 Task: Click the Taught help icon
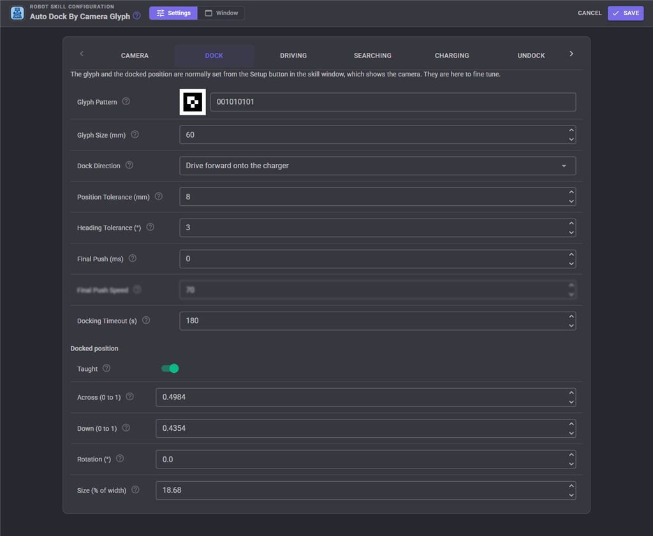tap(106, 368)
